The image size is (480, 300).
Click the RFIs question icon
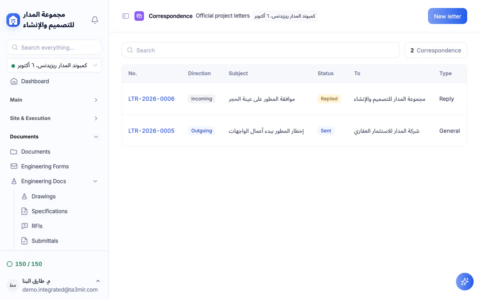[24, 226]
